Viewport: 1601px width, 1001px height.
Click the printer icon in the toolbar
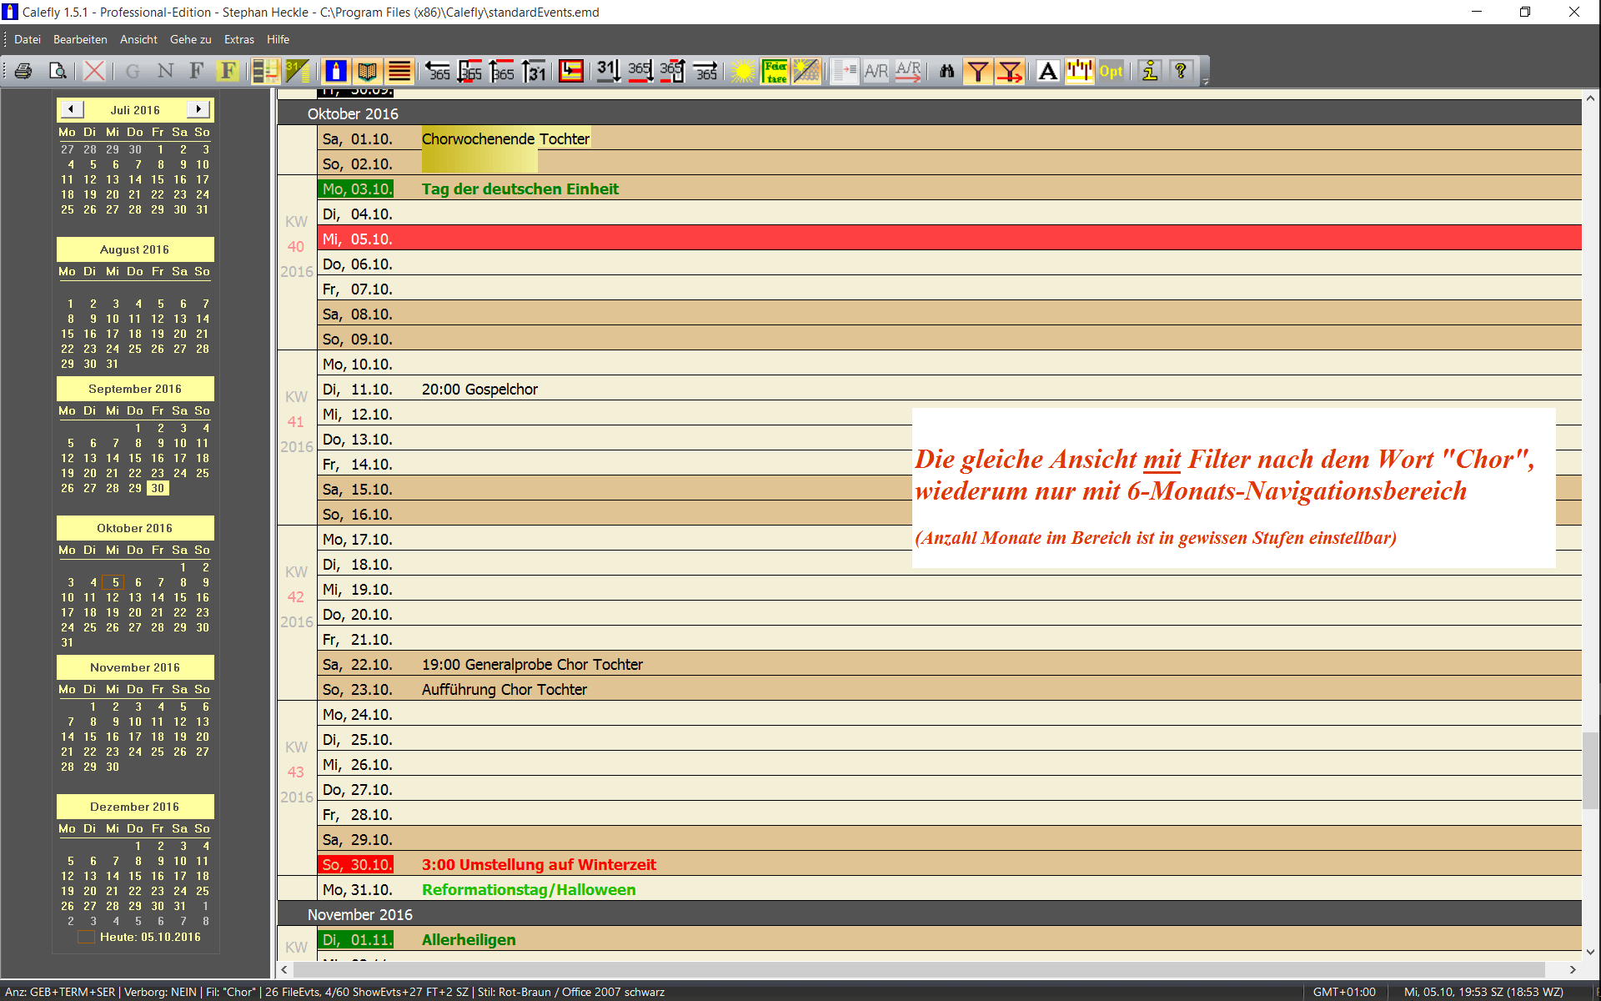pyautogui.click(x=23, y=71)
